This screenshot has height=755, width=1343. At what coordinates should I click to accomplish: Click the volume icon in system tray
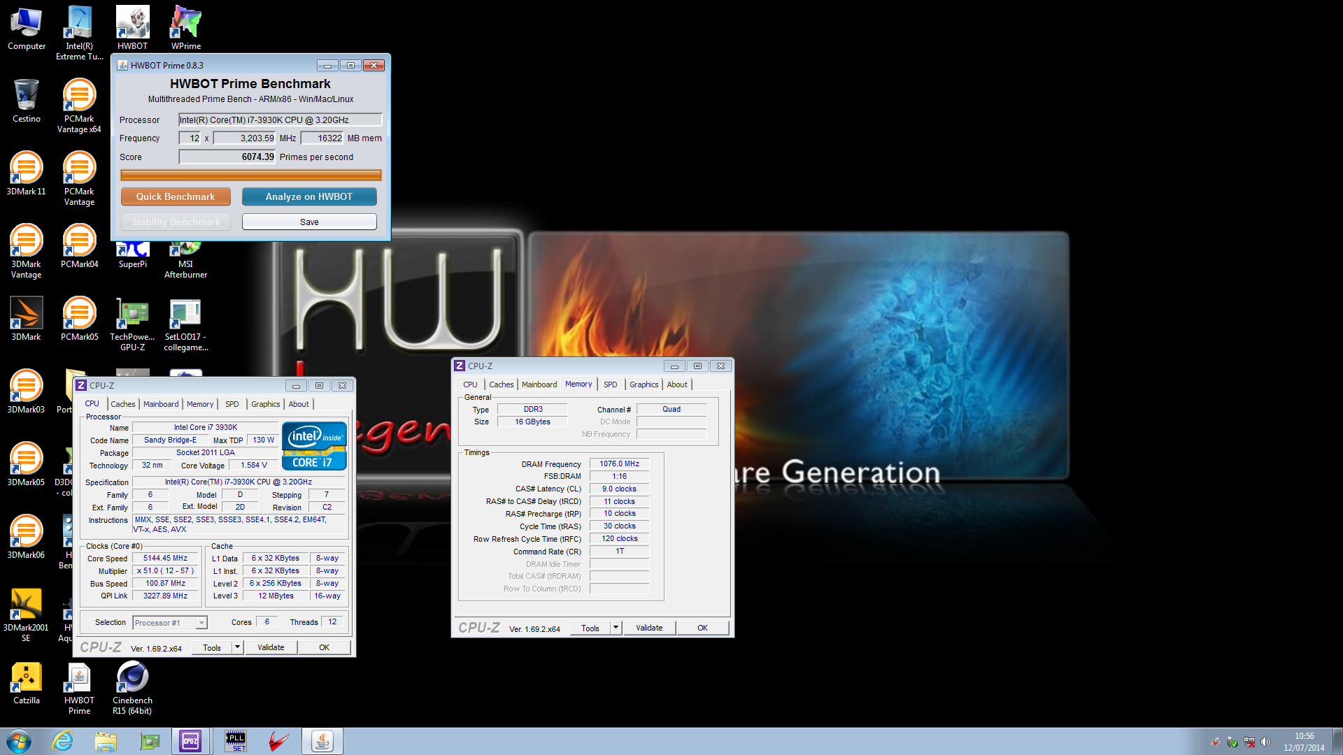(1265, 742)
